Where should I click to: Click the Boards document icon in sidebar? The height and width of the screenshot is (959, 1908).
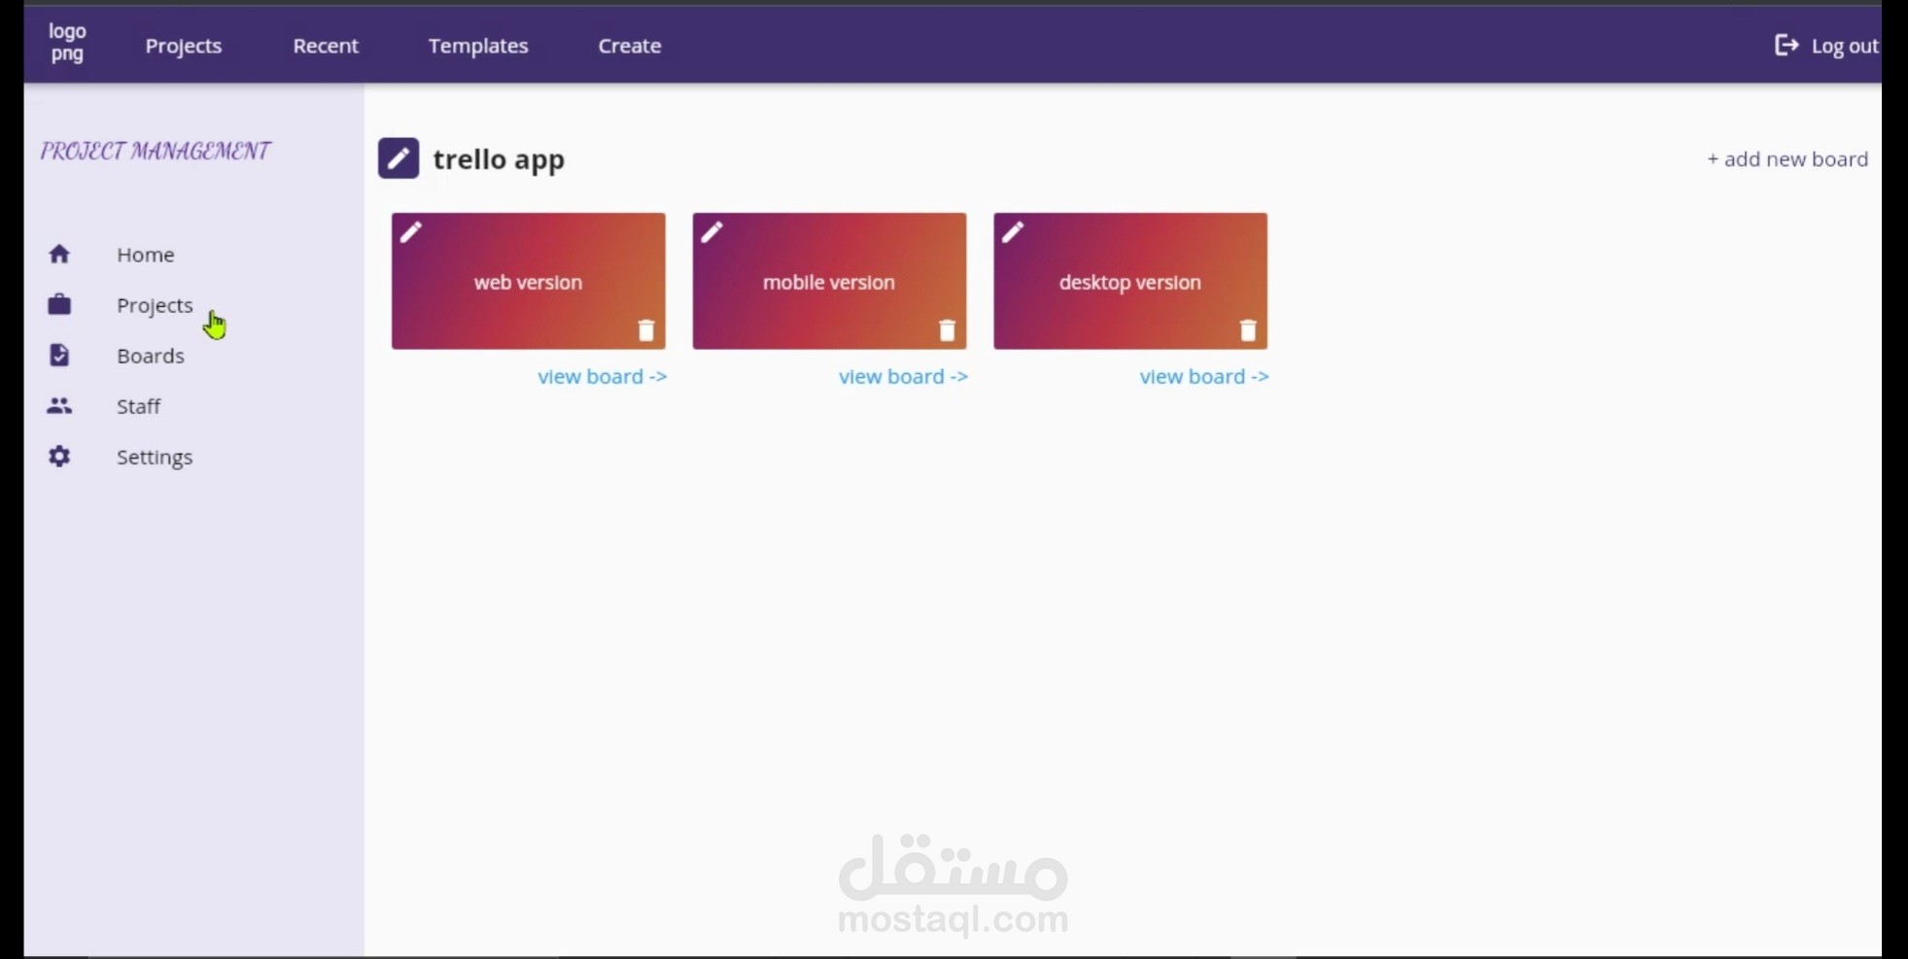[59, 355]
